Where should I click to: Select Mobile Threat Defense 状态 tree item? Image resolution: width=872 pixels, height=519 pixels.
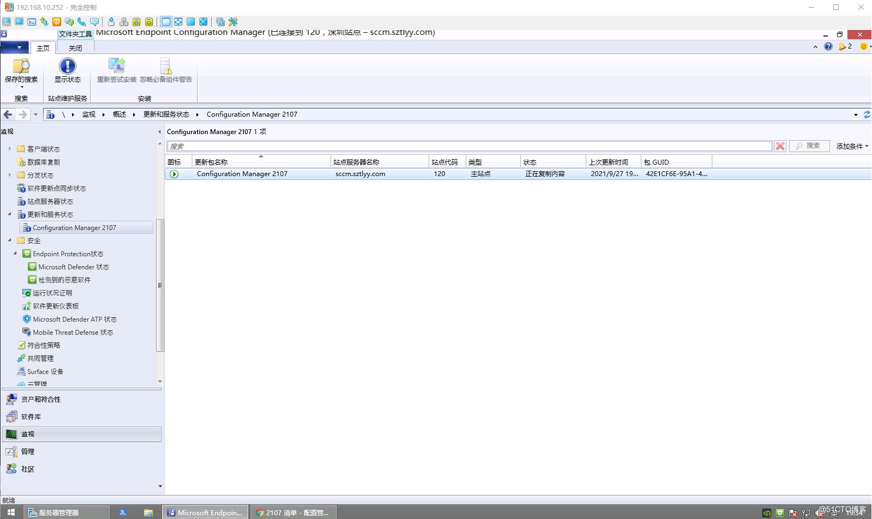(x=73, y=333)
